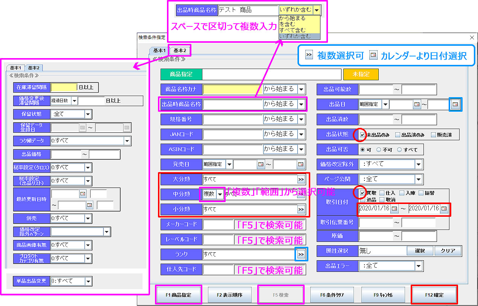
Task: Click multi-select button for 小分類
Action: pos(301,210)
